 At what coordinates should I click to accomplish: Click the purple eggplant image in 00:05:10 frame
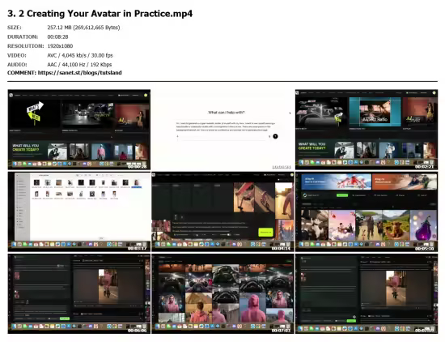(x=423, y=225)
